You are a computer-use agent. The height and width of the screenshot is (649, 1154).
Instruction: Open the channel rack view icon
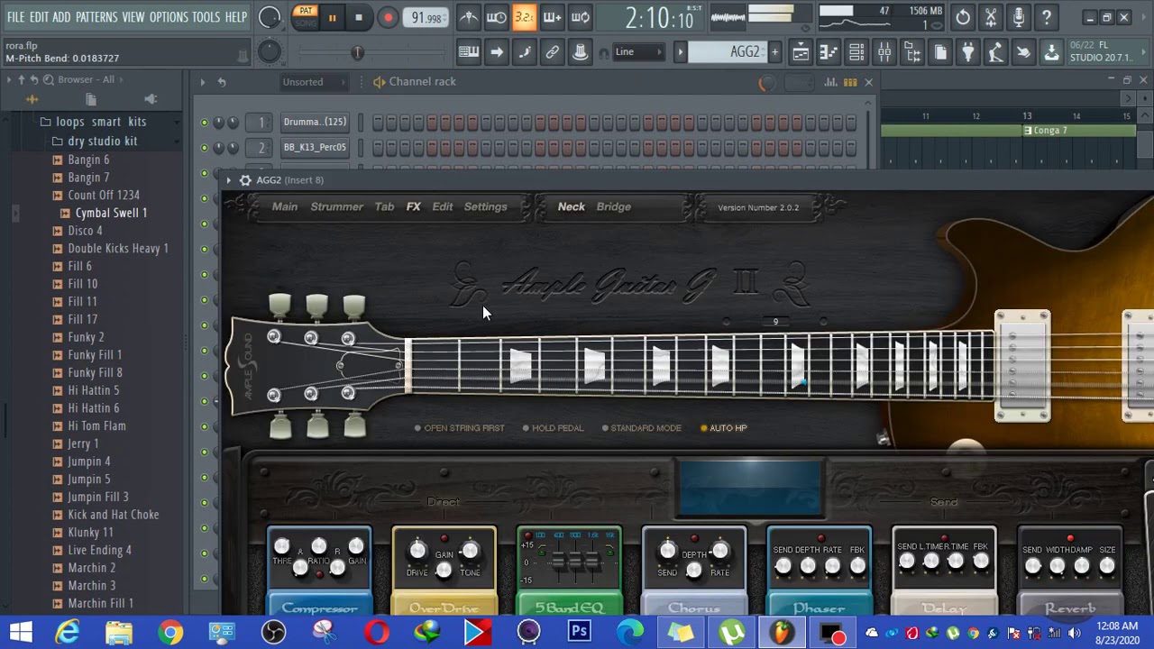click(856, 52)
